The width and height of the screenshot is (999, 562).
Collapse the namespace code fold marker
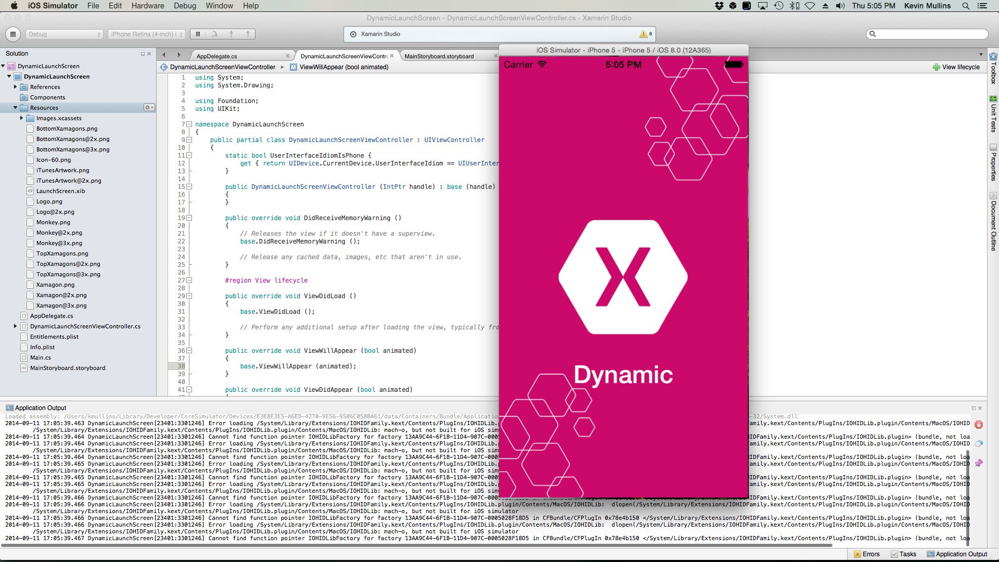[x=189, y=124]
